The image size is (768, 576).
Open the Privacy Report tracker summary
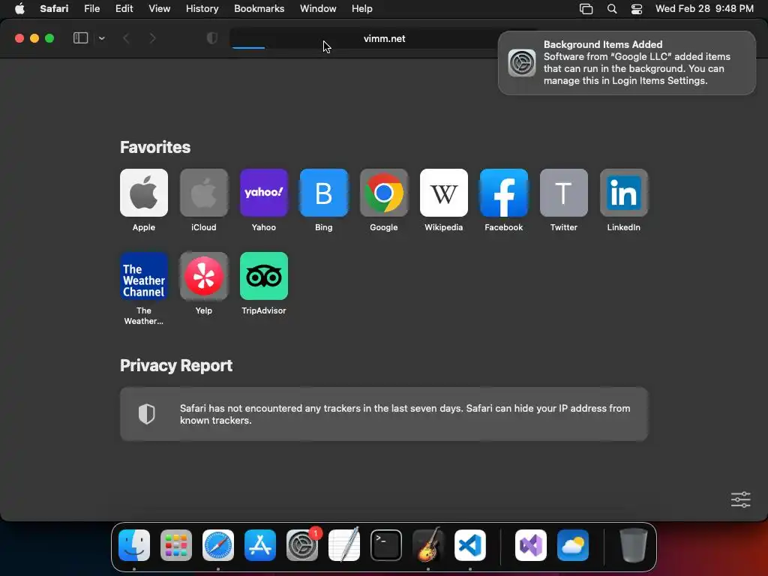coord(384,414)
